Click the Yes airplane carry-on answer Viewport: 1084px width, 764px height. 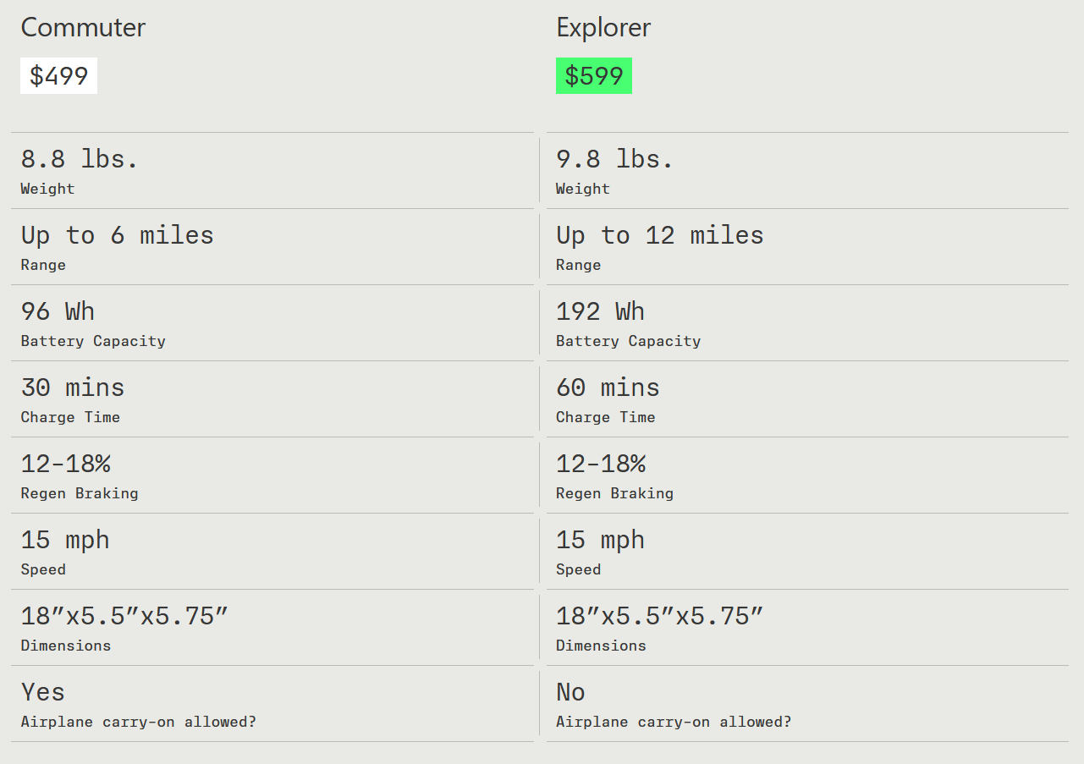(43, 692)
